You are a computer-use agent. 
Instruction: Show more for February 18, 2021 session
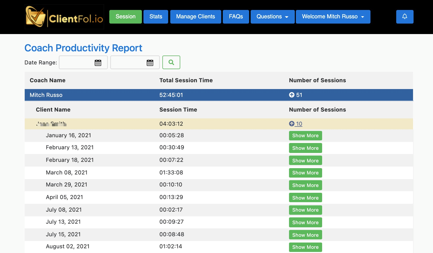(x=306, y=161)
